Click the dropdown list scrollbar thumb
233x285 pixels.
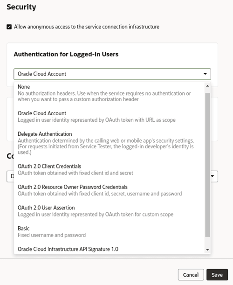(x=207, y=165)
